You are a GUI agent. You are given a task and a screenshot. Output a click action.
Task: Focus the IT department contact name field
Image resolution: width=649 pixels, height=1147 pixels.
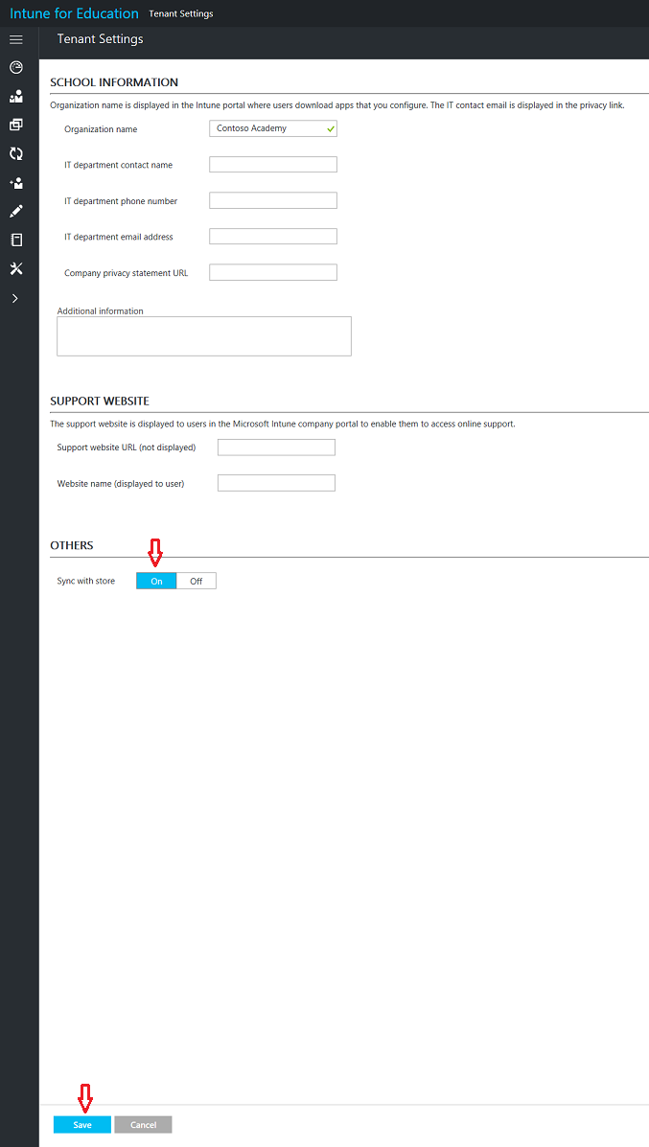pyautogui.click(x=273, y=164)
